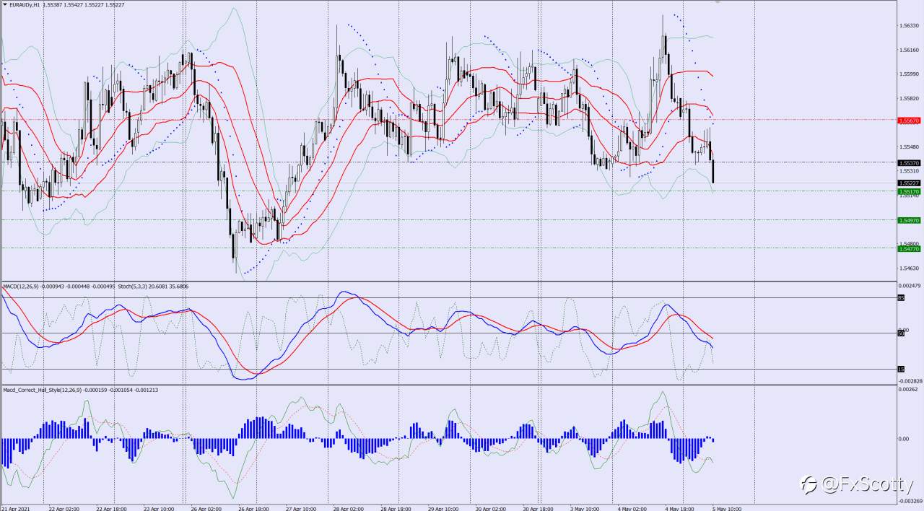Click the stochastic 15 level marker
Viewport: 924px width, 511px height.
[901, 369]
